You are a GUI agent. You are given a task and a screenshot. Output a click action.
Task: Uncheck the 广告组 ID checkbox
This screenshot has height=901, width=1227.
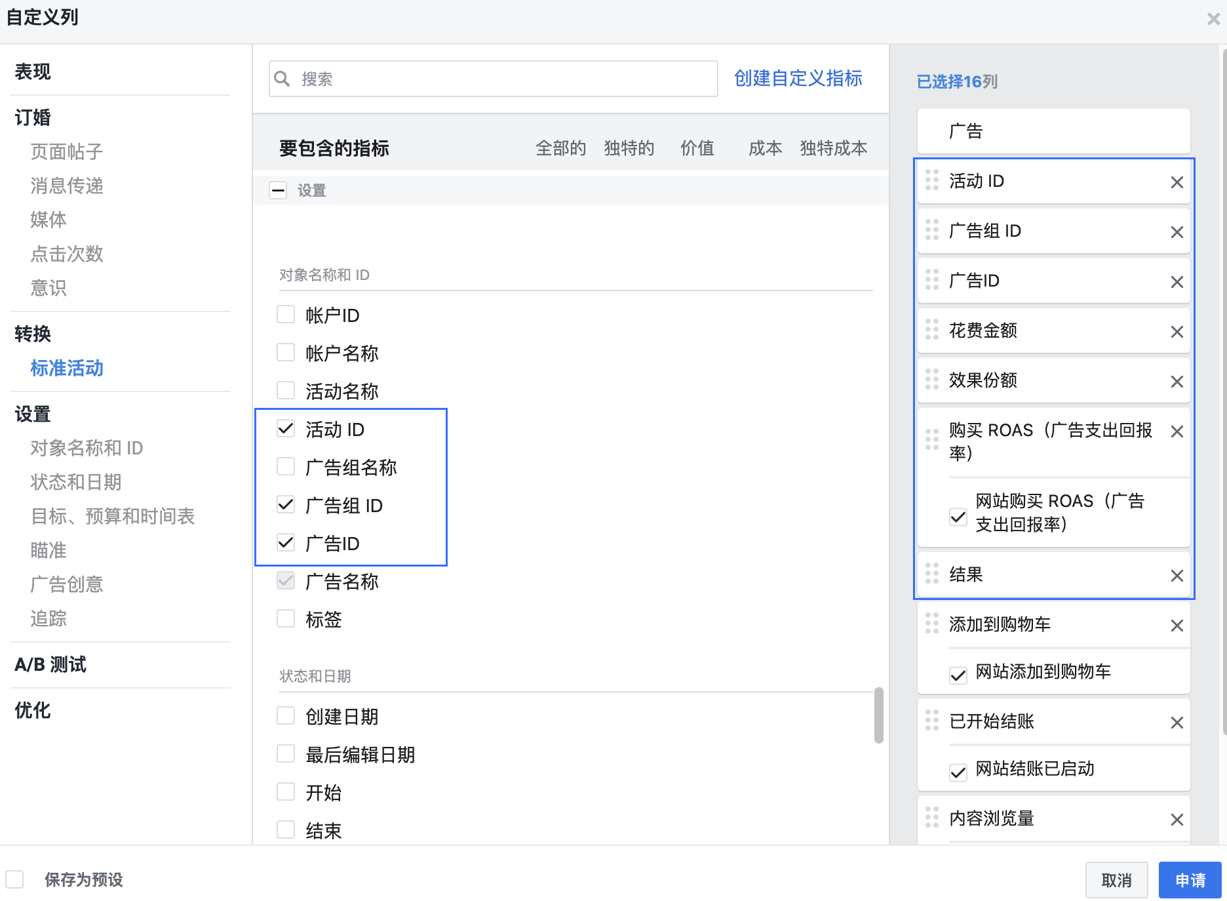click(286, 505)
